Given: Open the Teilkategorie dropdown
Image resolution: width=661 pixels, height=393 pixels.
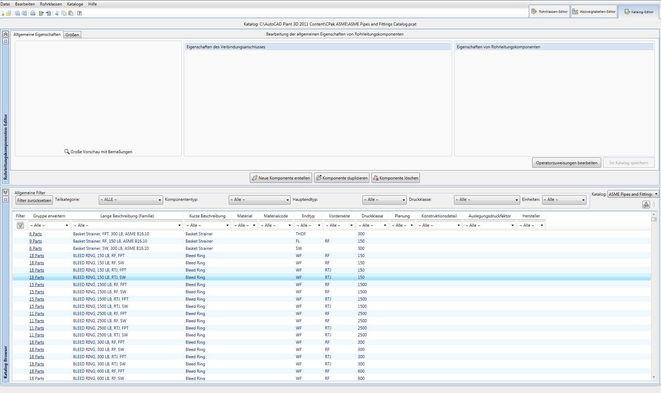Looking at the screenshot, I should [x=131, y=199].
